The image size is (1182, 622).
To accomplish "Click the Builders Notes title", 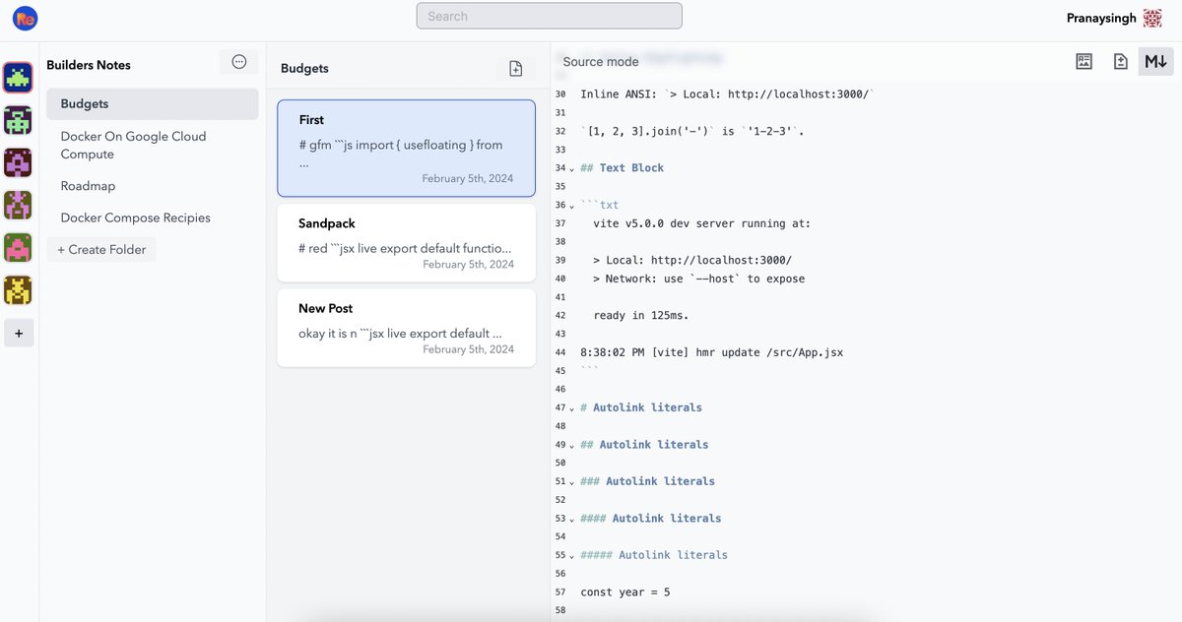I will [89, 65].
